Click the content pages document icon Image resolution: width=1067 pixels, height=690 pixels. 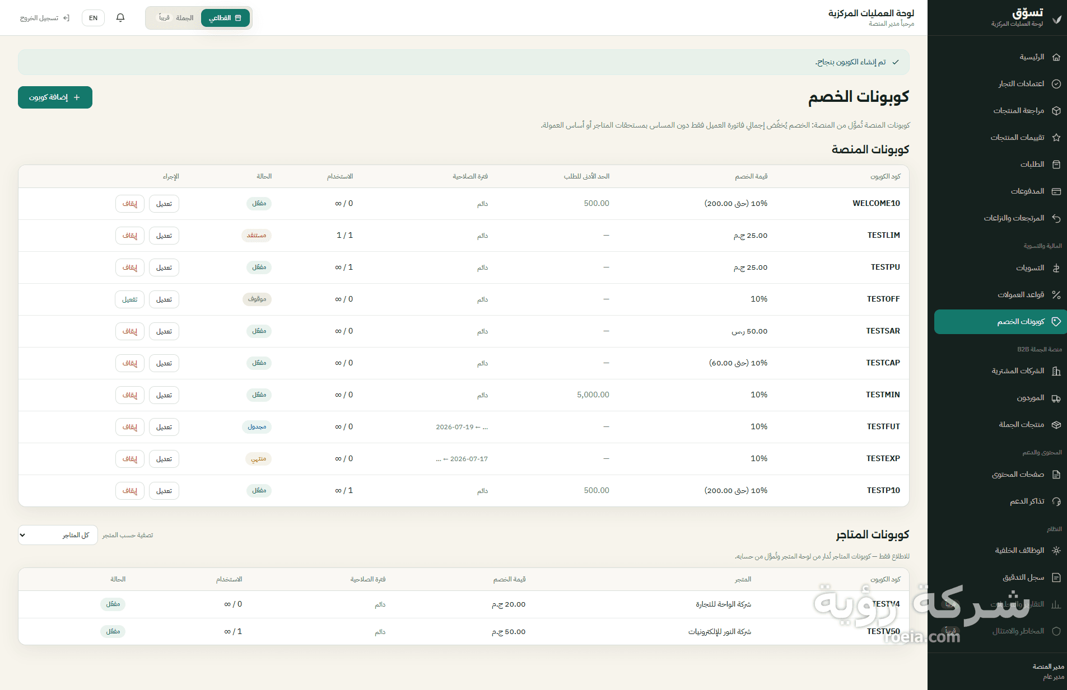tap(1056, 475)
